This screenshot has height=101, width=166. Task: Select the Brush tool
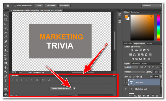point(6,46)
